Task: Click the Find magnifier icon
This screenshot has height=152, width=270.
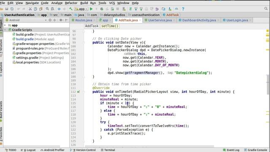Action: click(47, 9)
